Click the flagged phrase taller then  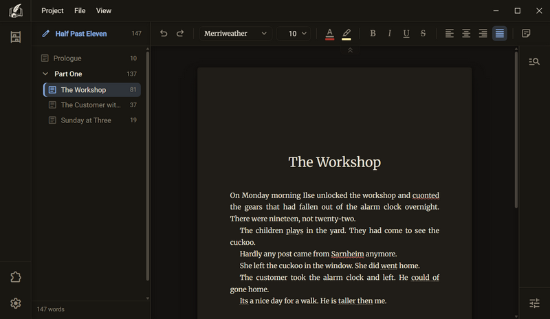(x=355, y=301)
